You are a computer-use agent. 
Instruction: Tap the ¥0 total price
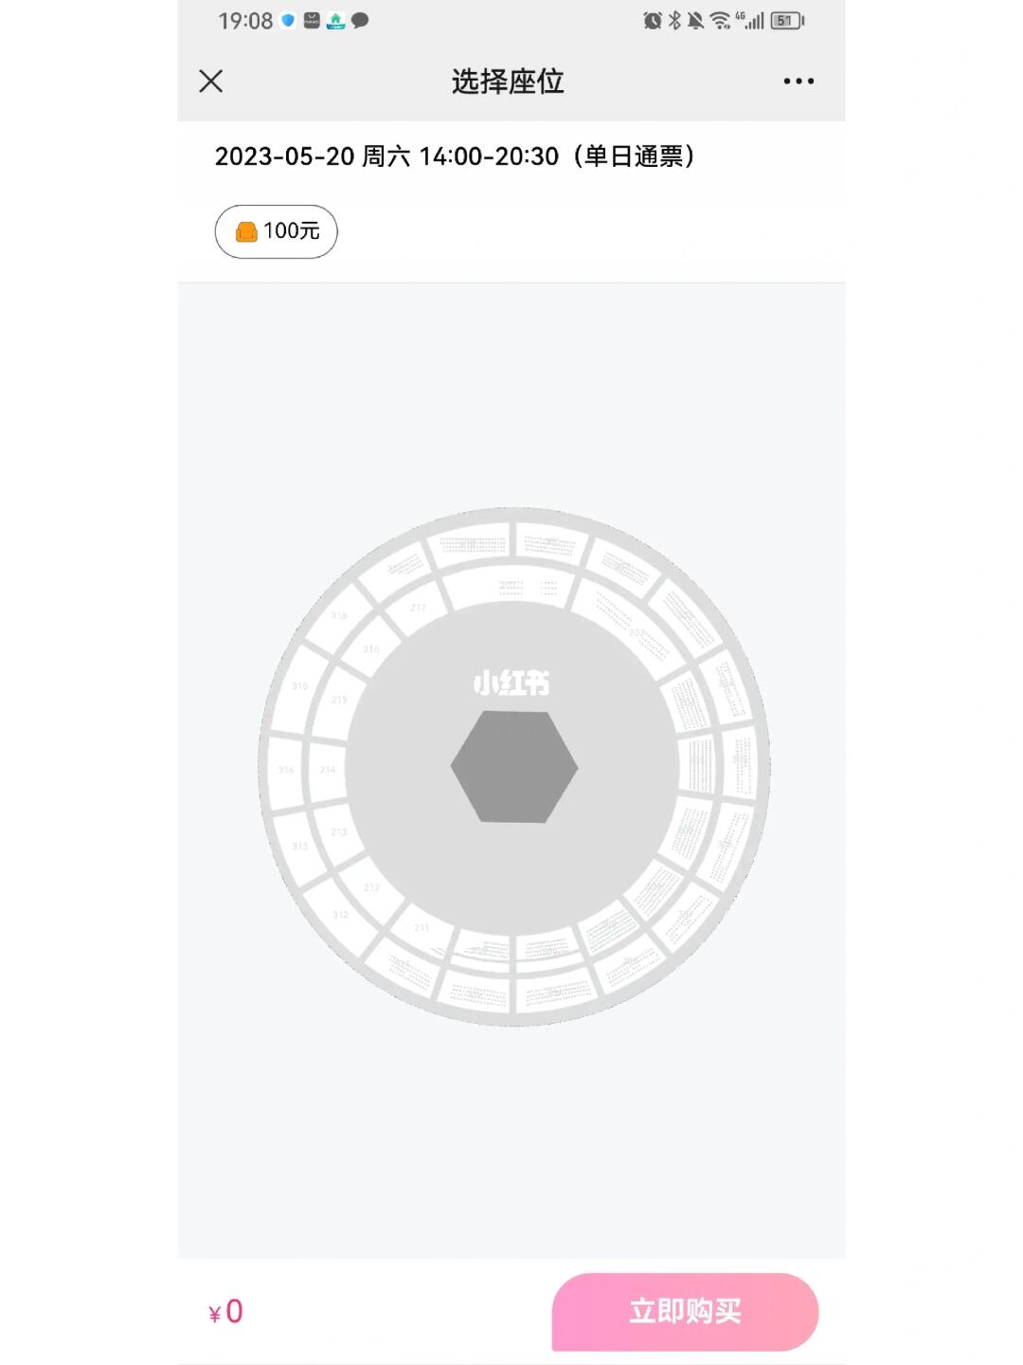click(x=226, y=1312)
